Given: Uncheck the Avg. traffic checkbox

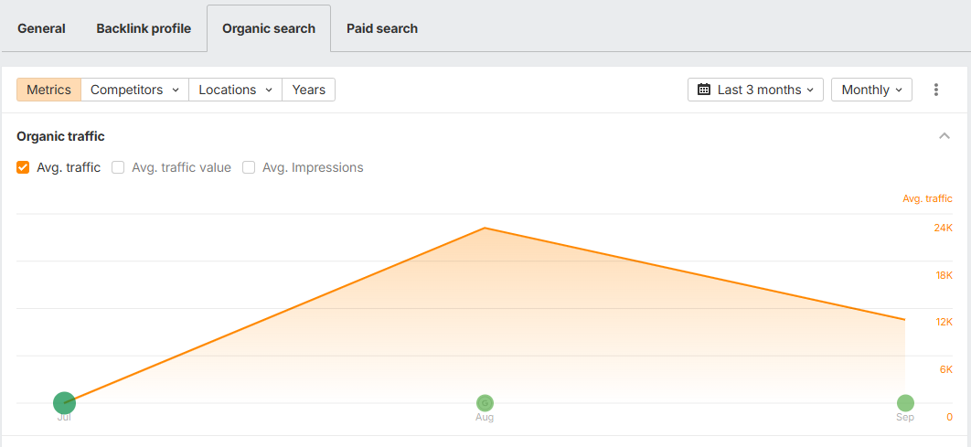Looking at the screenshot, I should coord(23,167).
